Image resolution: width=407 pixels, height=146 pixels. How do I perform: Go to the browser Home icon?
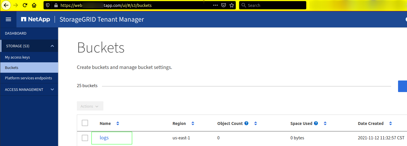tap(34, 5)
